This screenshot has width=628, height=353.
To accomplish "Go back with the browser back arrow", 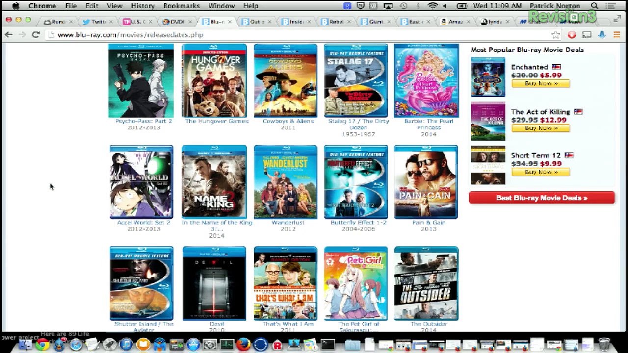I will point(8,35).
